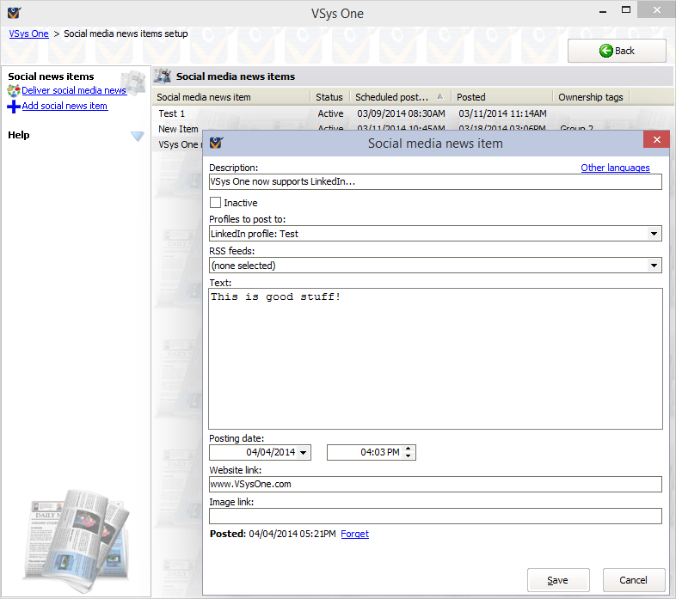The width and height of the screenshot is (676, 599).
Task: Click the Forget link next to Posted
Action: pyautogui.click(x=354, y=534)
